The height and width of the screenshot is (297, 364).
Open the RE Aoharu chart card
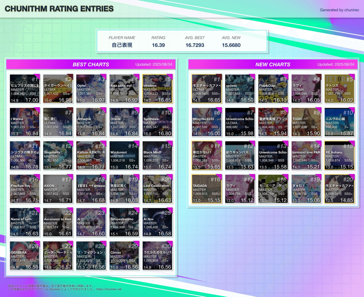coord(339,155)
